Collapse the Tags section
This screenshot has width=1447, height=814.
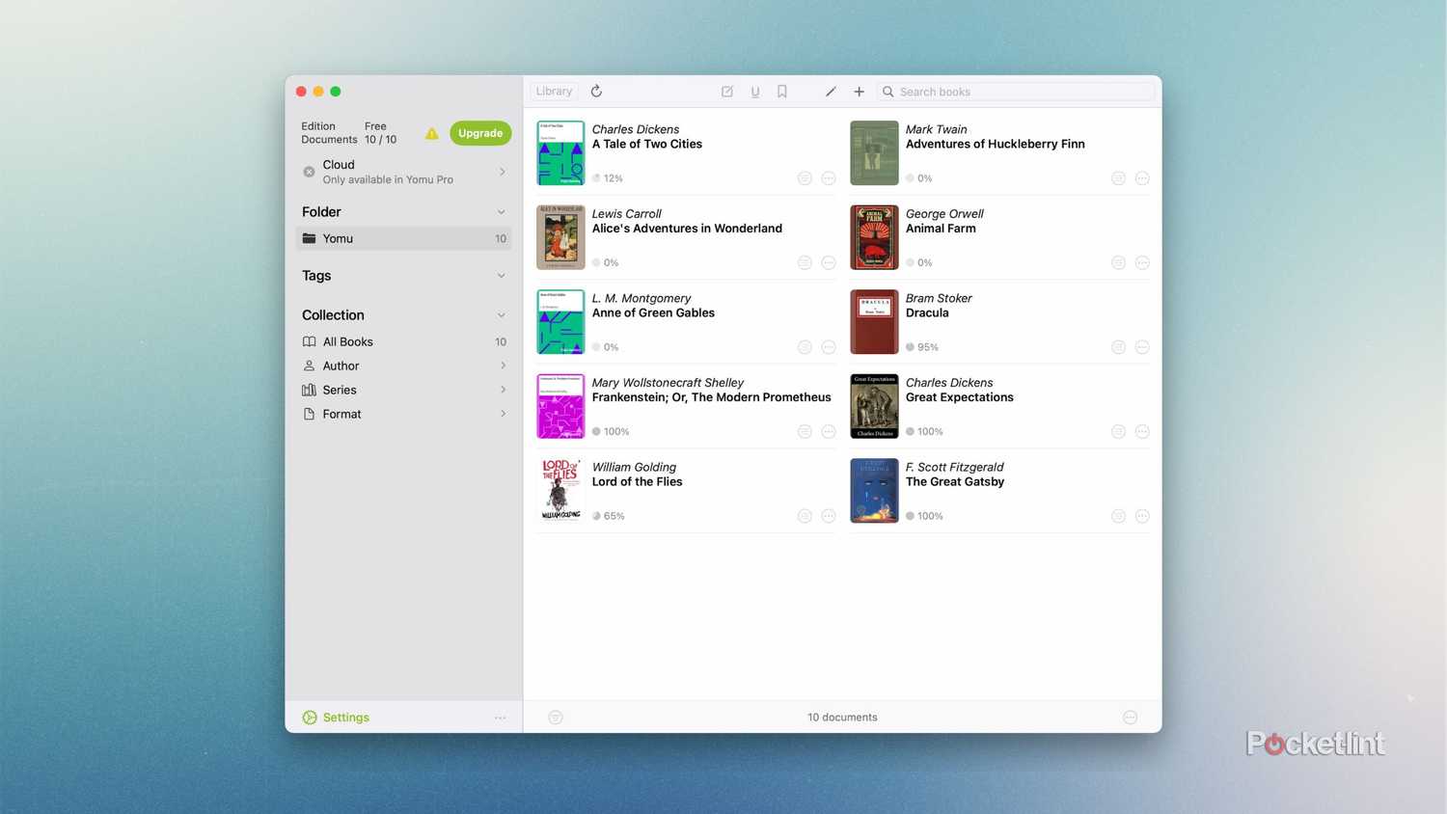502,275
